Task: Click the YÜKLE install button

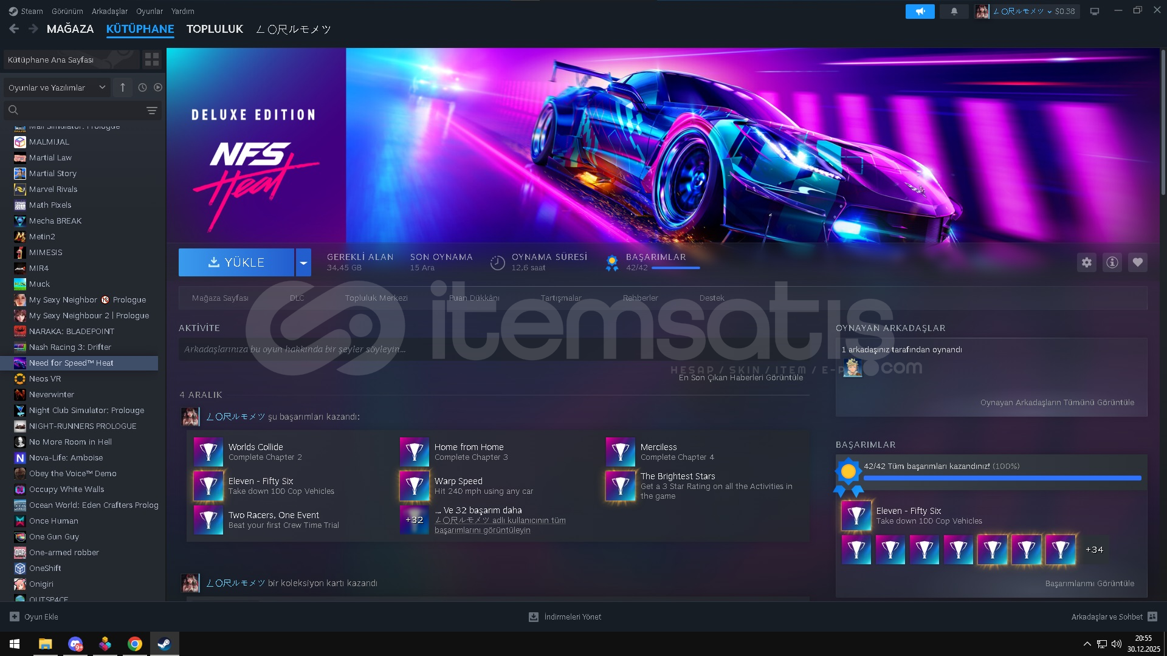Action: (236, 262)
